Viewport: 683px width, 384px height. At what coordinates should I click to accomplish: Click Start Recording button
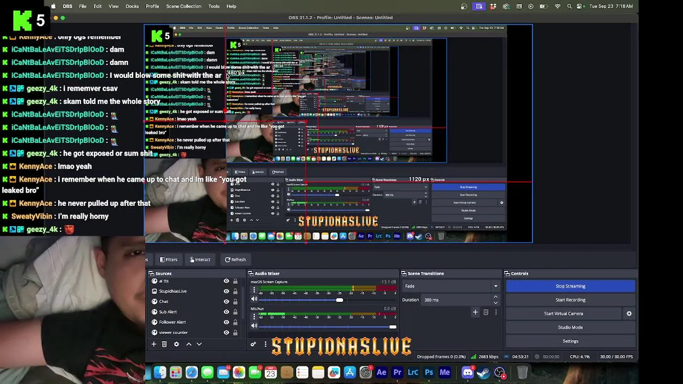pyautogui.click(x=570, y=300)
